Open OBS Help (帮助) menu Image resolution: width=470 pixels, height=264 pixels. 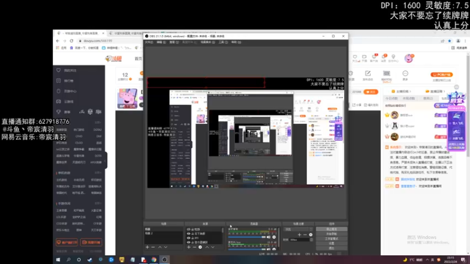point(236,42)
